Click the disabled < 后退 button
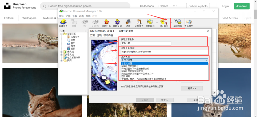The width and height of the screenshot is (257, 117). tap(145, 100)
